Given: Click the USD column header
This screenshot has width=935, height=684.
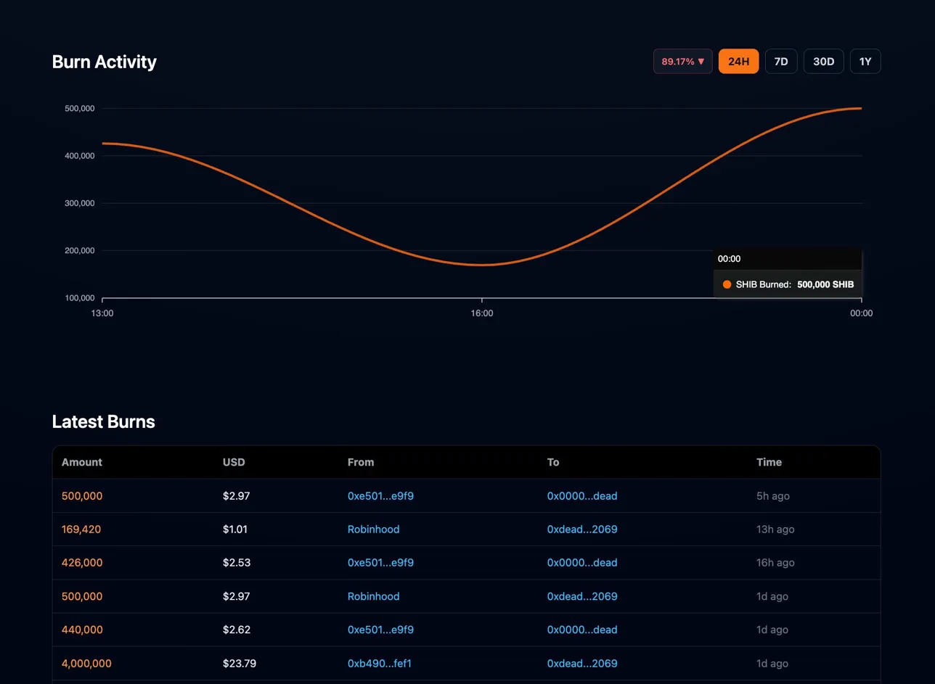Looking at the screenshot, I should pyautogui.click(x=233, y=462).
